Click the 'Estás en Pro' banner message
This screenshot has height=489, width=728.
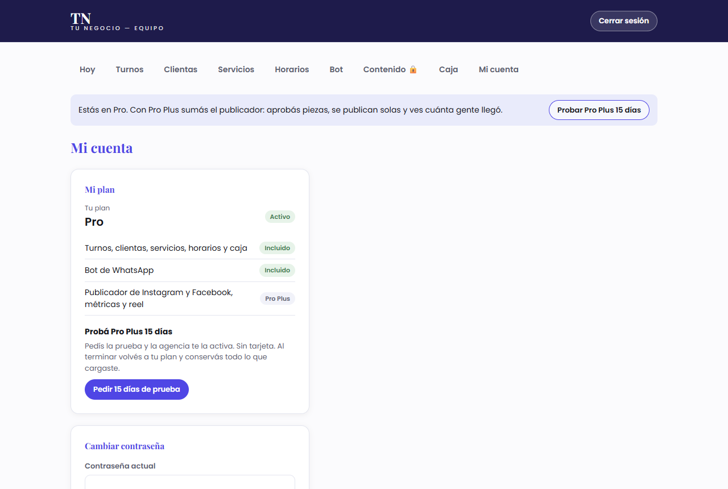[x=291, y=110]
